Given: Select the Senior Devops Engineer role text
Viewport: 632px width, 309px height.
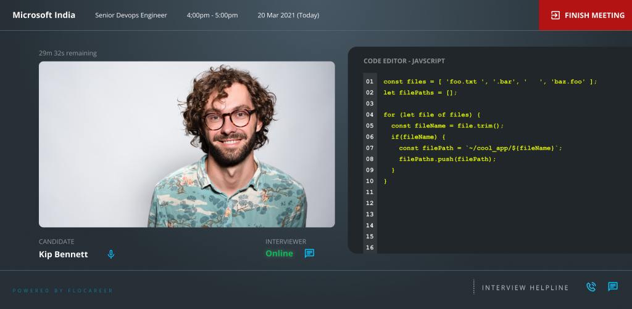Looking at the screenshot, I should (x=131, y=15).
